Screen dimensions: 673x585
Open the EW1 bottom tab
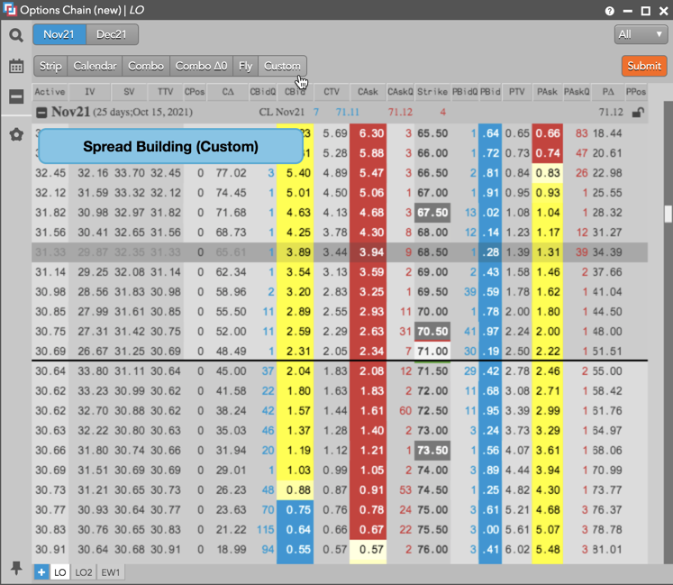[111, 572]
